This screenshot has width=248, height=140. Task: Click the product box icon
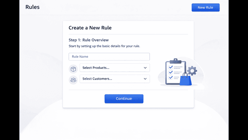point(73,69)
